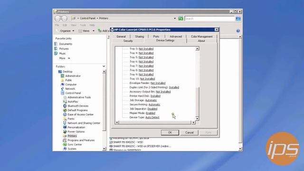Change Envelope Feeder Not Installed value
This screenshot has height=171, width=304.
click(158, 83)
